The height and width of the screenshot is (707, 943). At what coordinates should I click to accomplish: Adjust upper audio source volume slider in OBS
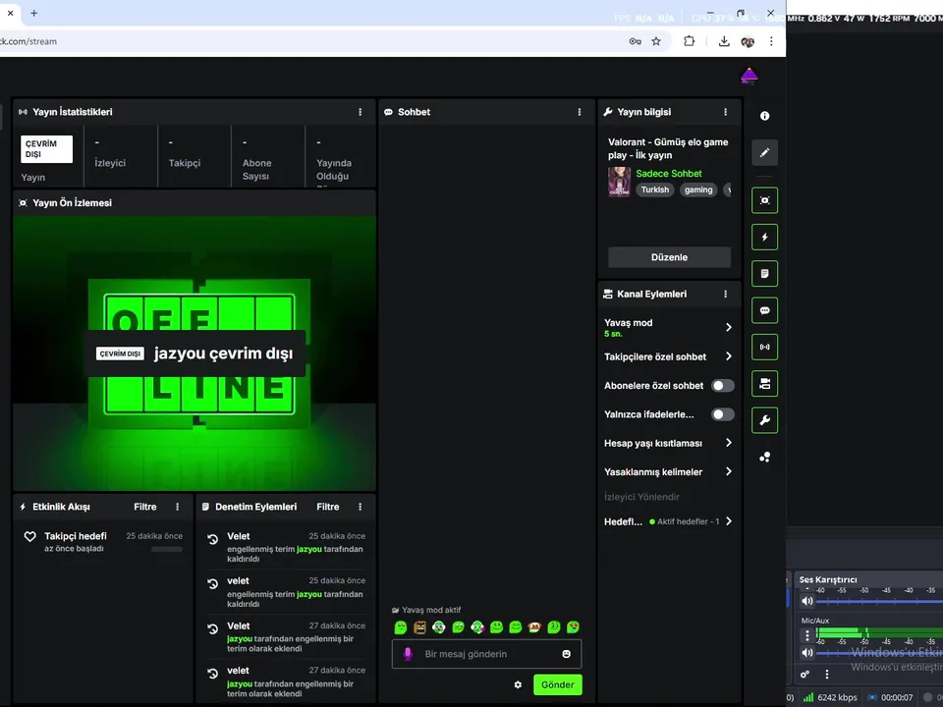tap(879, 601)
